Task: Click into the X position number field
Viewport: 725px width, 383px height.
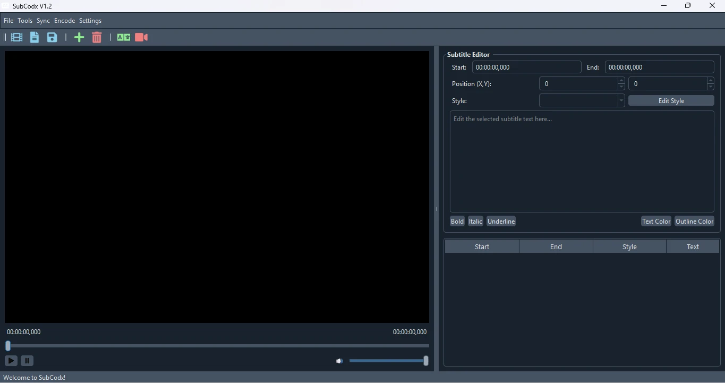Action: (x=578, y=84)
